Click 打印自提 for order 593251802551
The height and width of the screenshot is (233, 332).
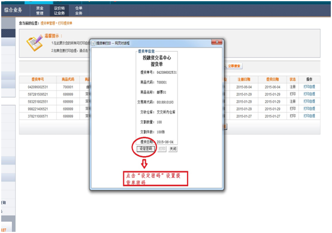309,101
